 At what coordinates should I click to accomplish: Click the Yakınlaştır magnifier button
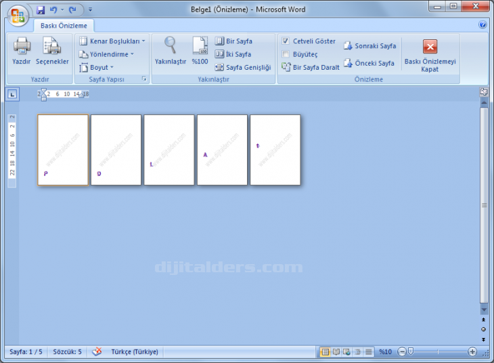[170, 51]
